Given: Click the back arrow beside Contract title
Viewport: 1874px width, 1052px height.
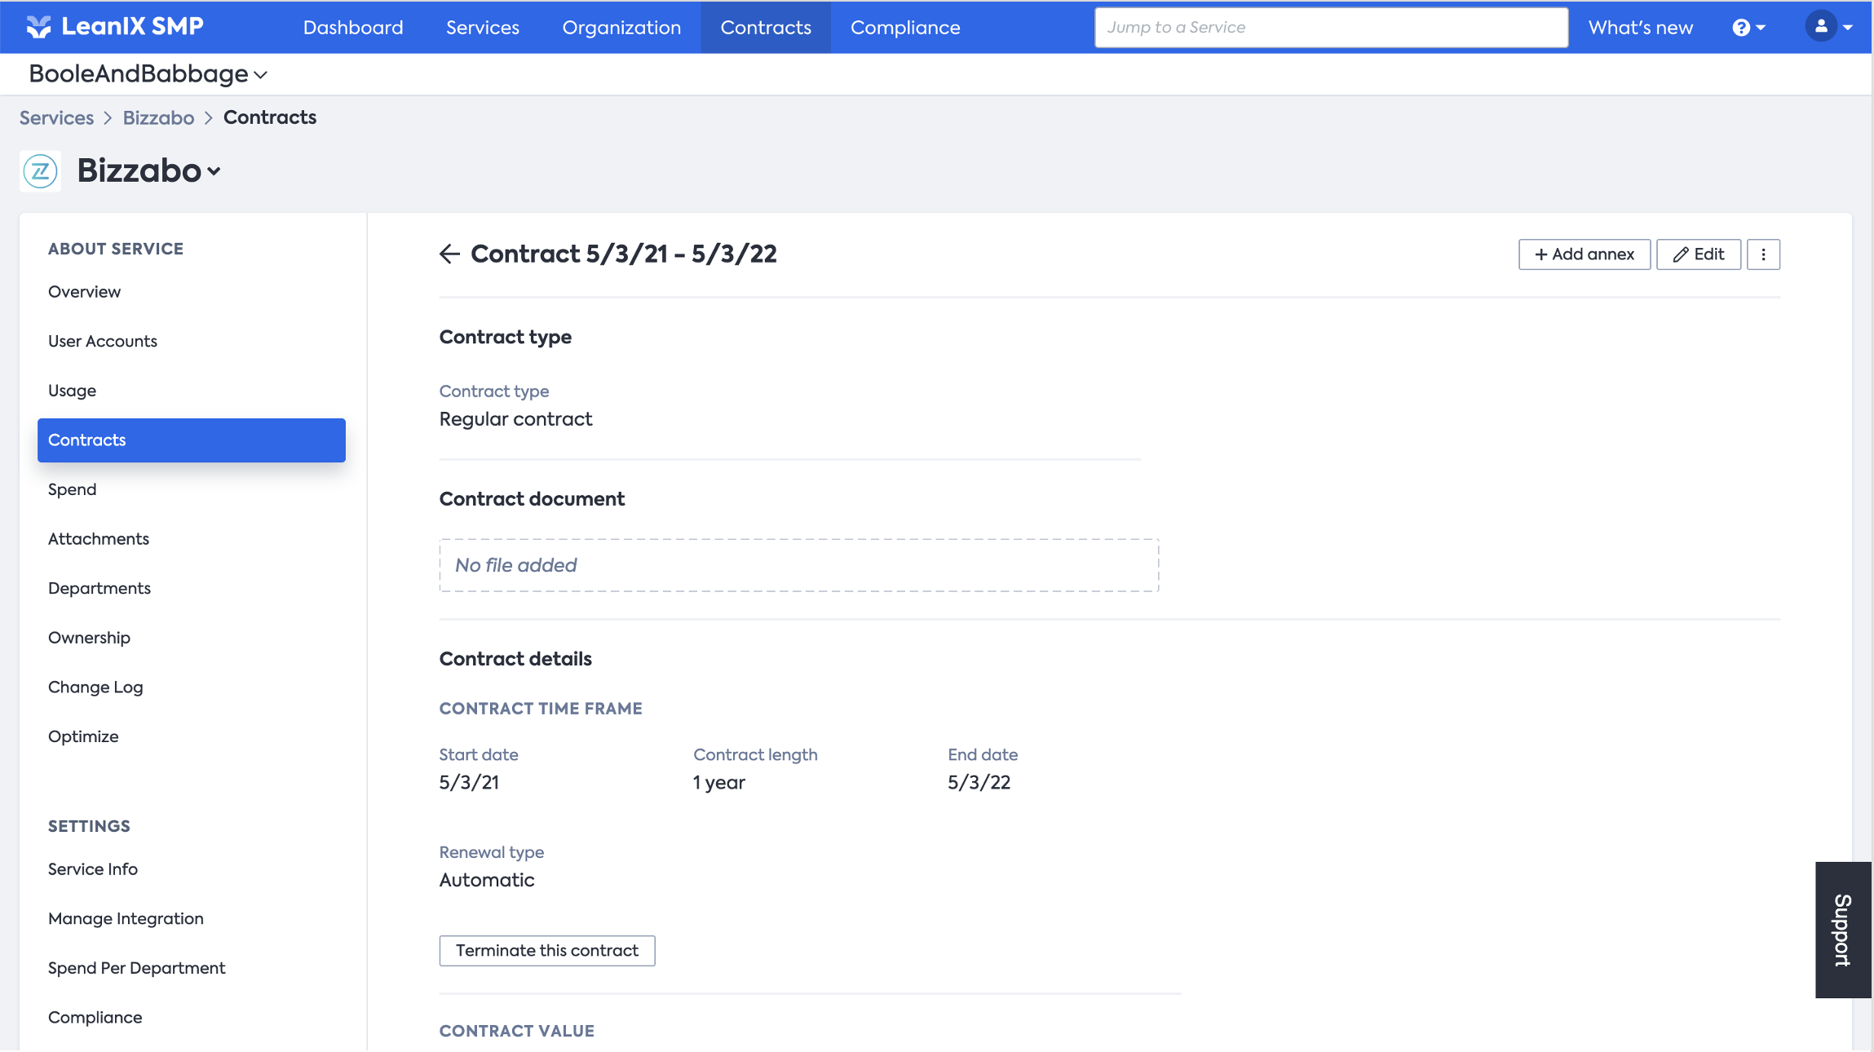Looking at the screenshot, I should [449, 254].
